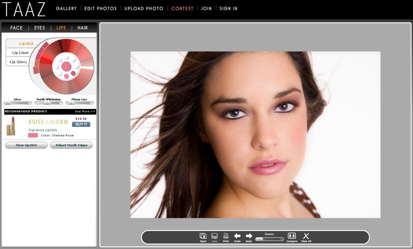This screenshot has height=249, width=413.
Task: Click the model photo in the canvas
Action: pyautogui.click(x=255, y=135)
